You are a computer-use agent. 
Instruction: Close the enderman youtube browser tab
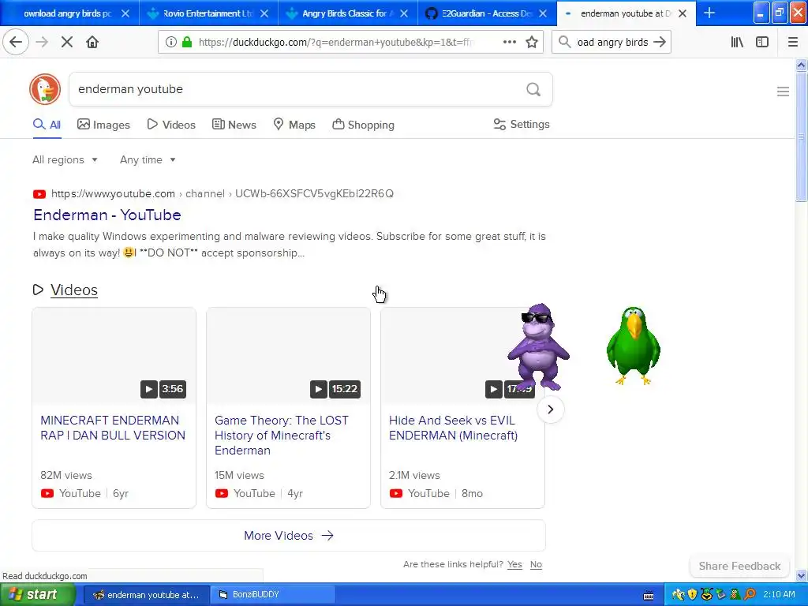[683, 13]
